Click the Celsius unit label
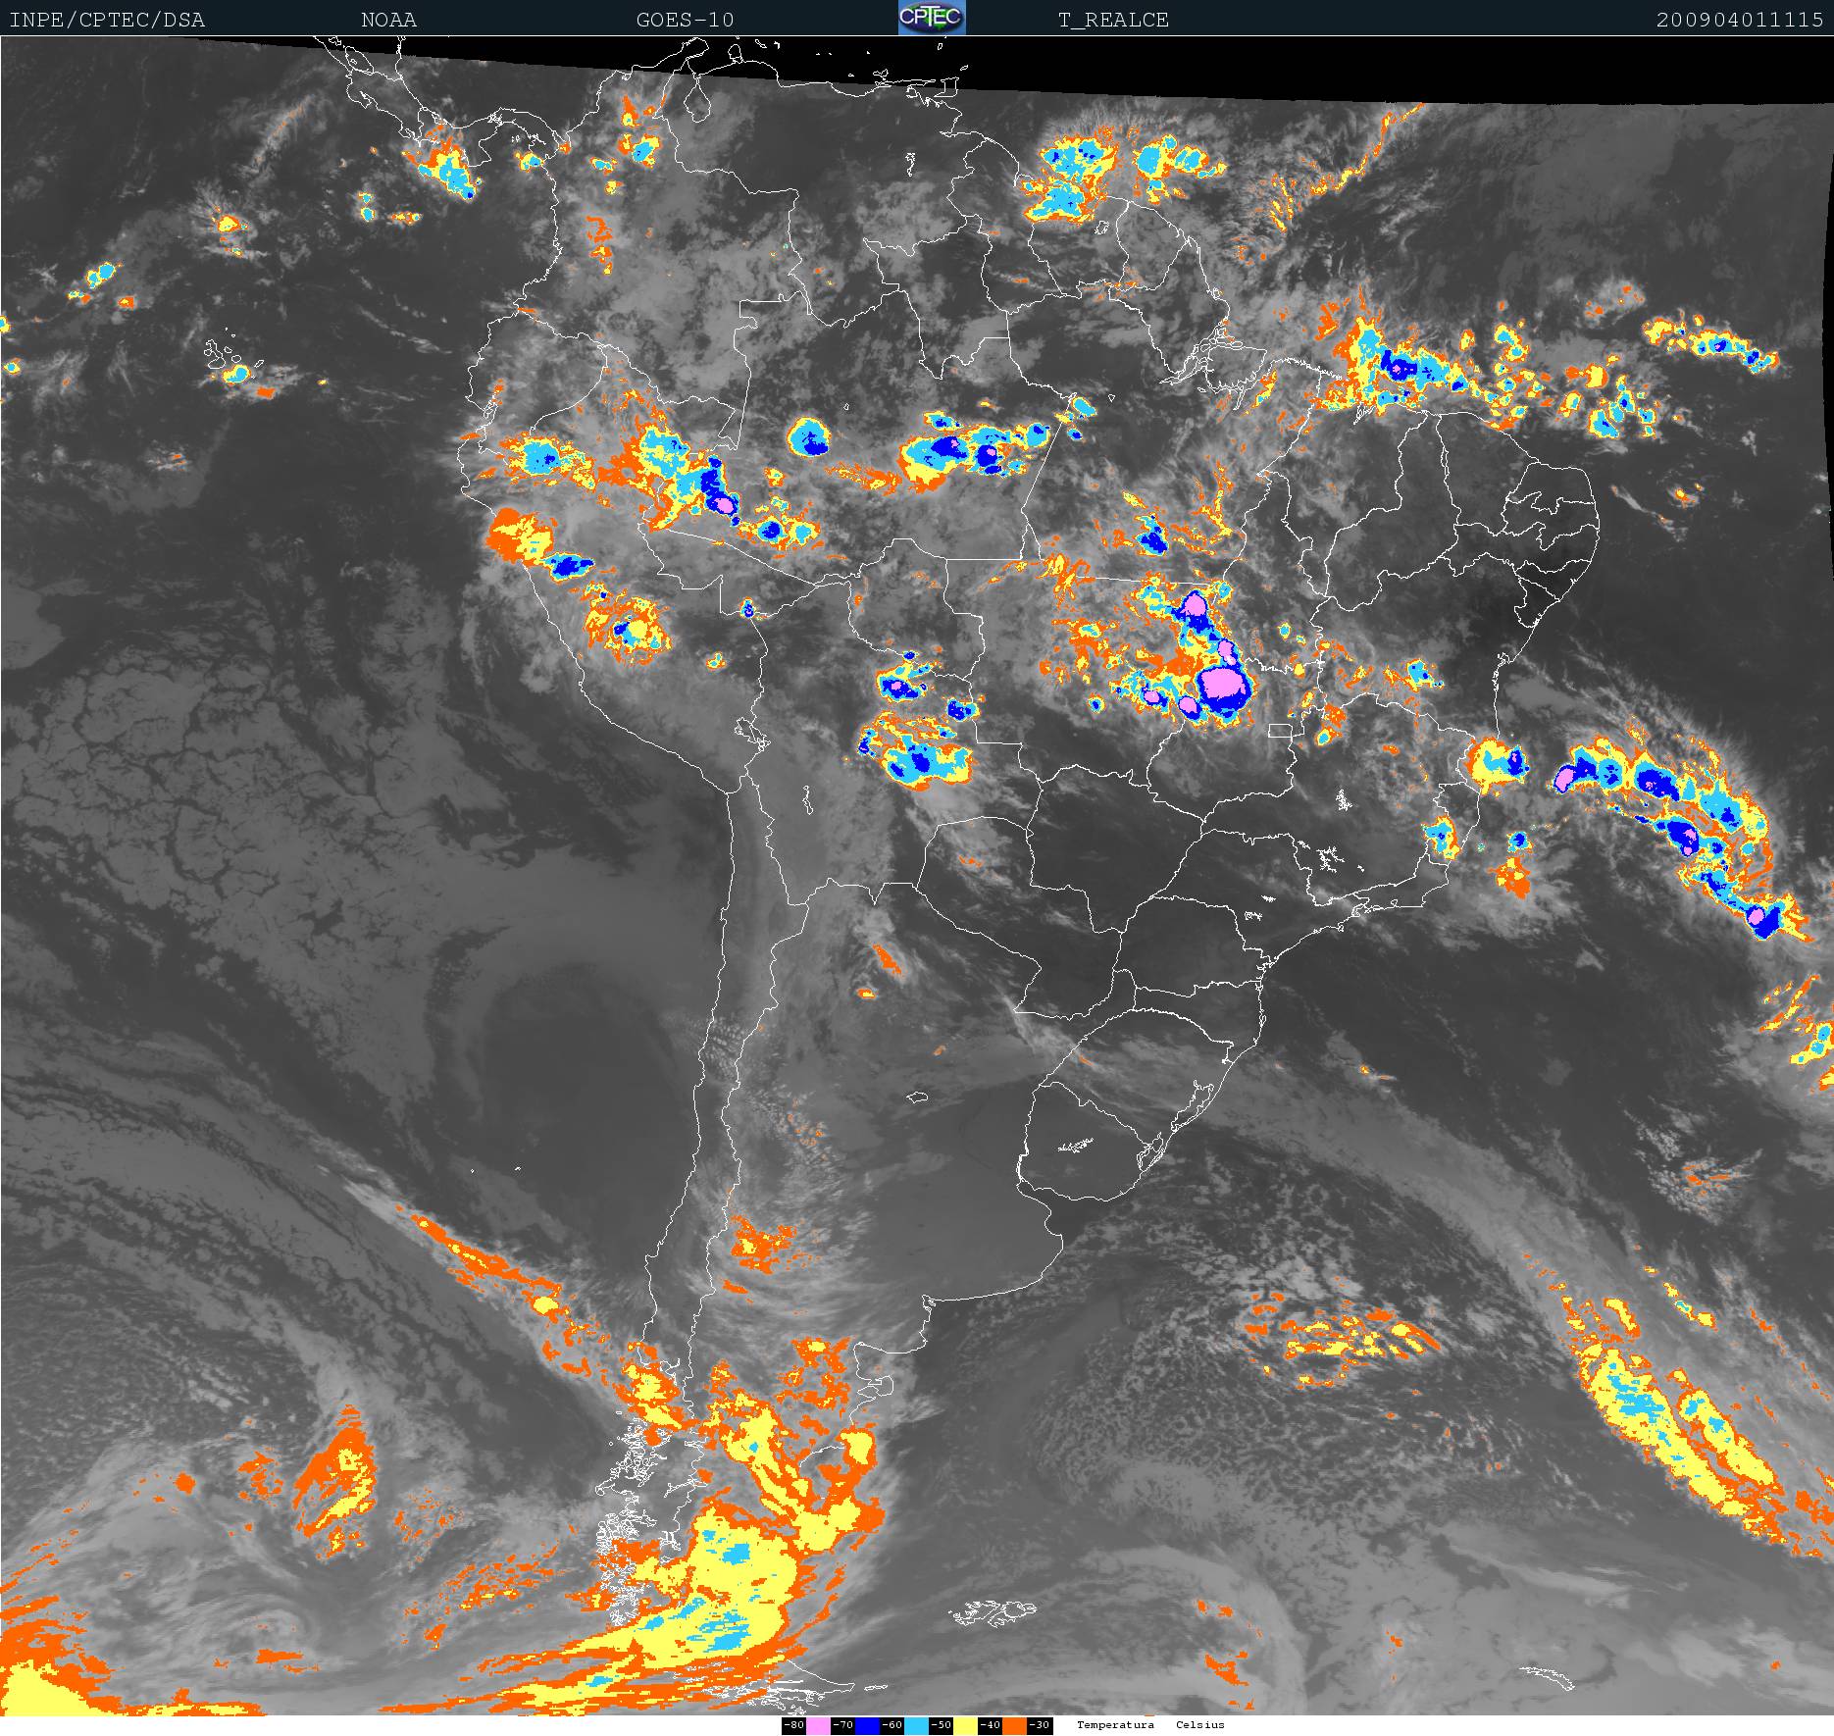This screenshot has height=1736, width=1834. [1200, 1725]
